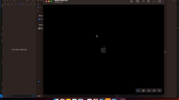This screenshot has width=179, height=100.
Task: Select the dolly zoom magnifier tool
Action: pyautogui.click(x=159, y=91)
